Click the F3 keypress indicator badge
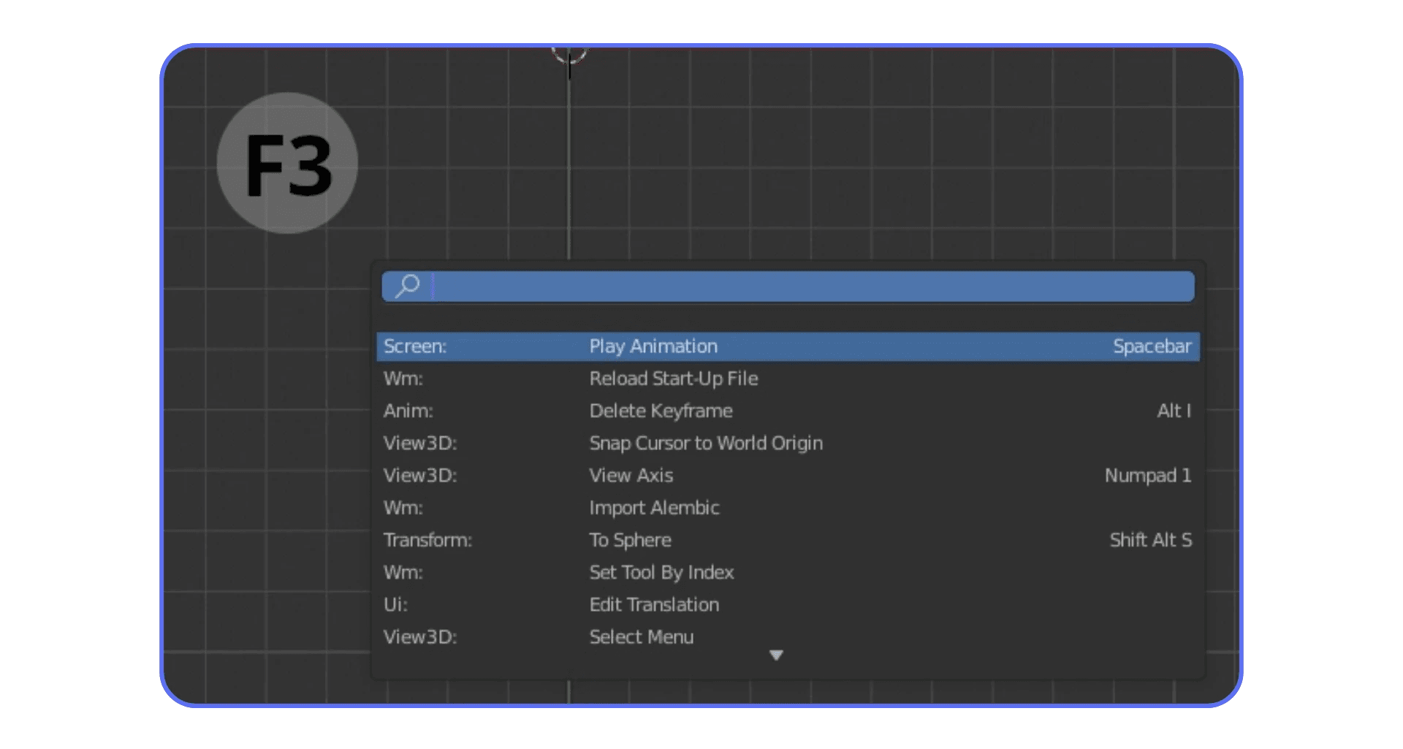The image size is (1403, 749). pos(287,164)
